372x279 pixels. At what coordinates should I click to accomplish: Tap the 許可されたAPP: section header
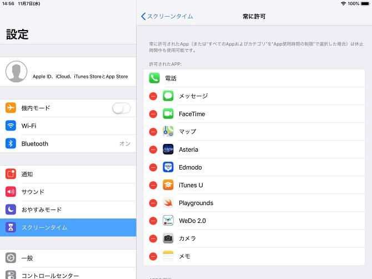[x=165, y=64]
